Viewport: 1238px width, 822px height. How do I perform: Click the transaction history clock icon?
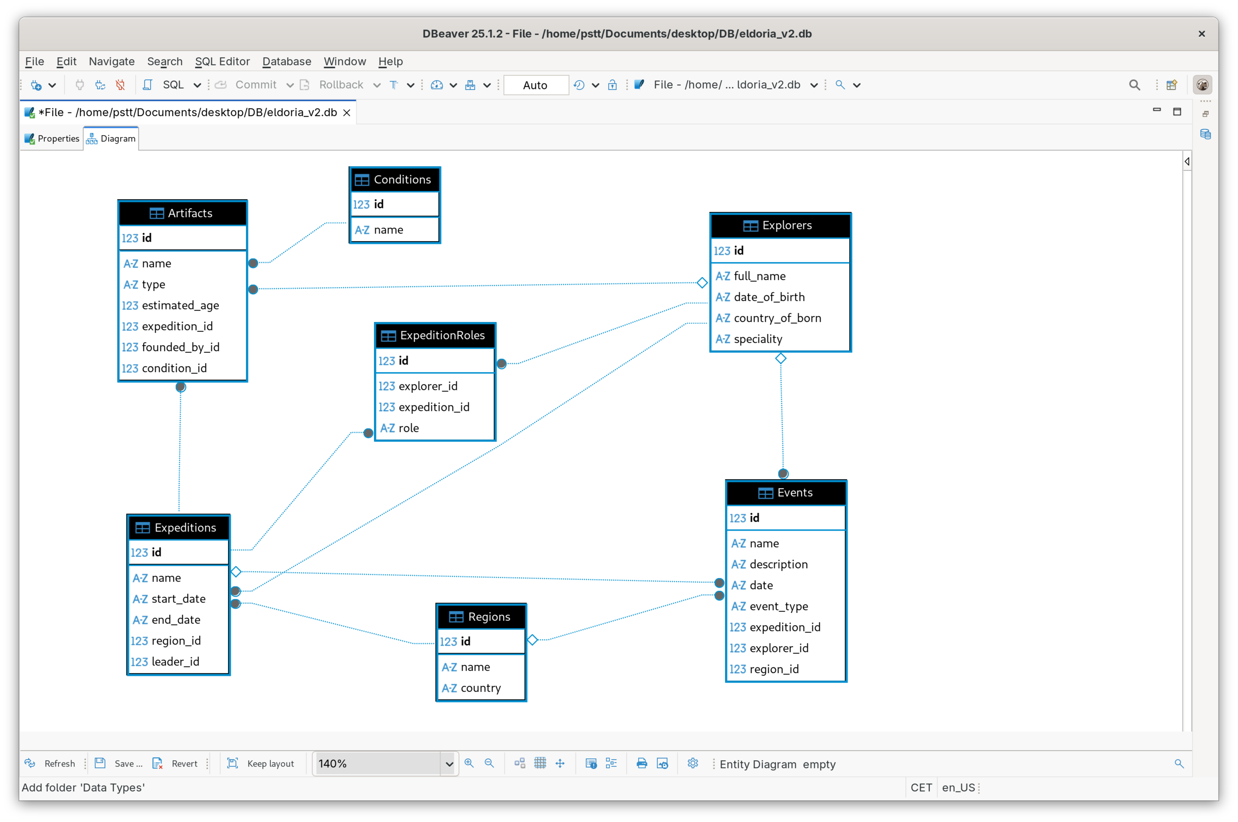pyautogui.click(x=579, y=85)
